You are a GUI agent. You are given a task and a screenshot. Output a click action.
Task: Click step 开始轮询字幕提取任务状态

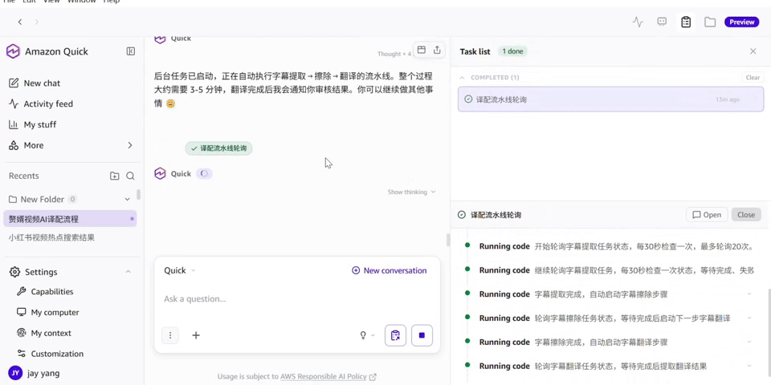[617, 246]
